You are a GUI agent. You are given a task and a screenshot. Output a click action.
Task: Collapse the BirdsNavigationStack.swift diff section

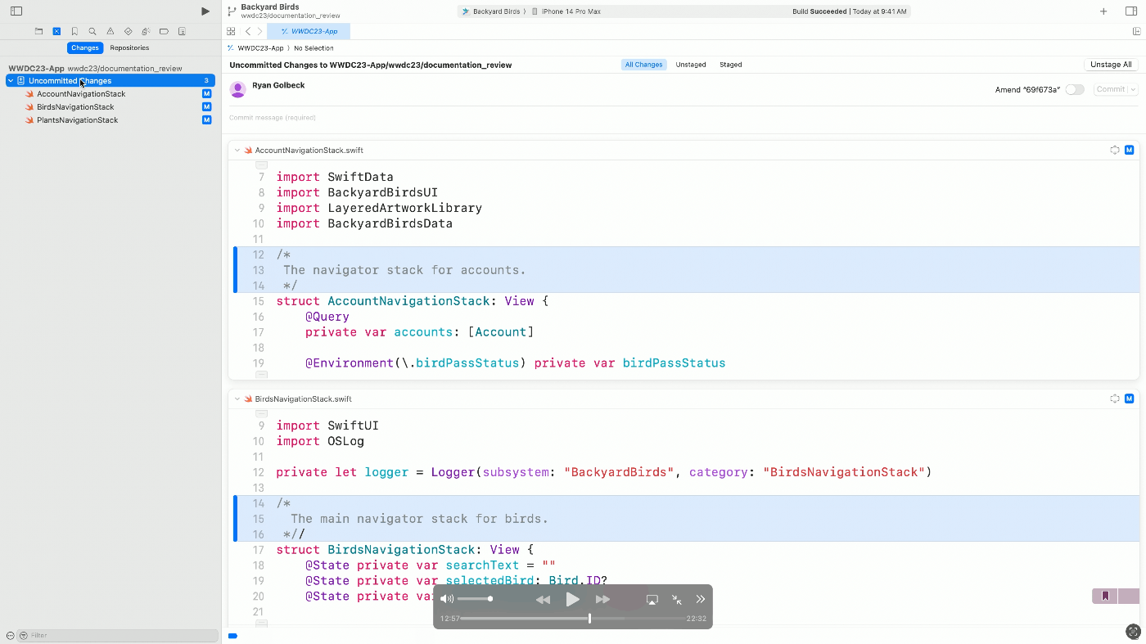point(237,399)
